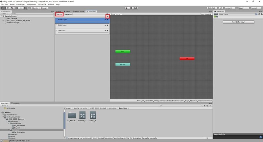Click search by type icon in Project
The height and width of the screenshot is (142, 263).
pyautogui.click(x=204, y=106)
